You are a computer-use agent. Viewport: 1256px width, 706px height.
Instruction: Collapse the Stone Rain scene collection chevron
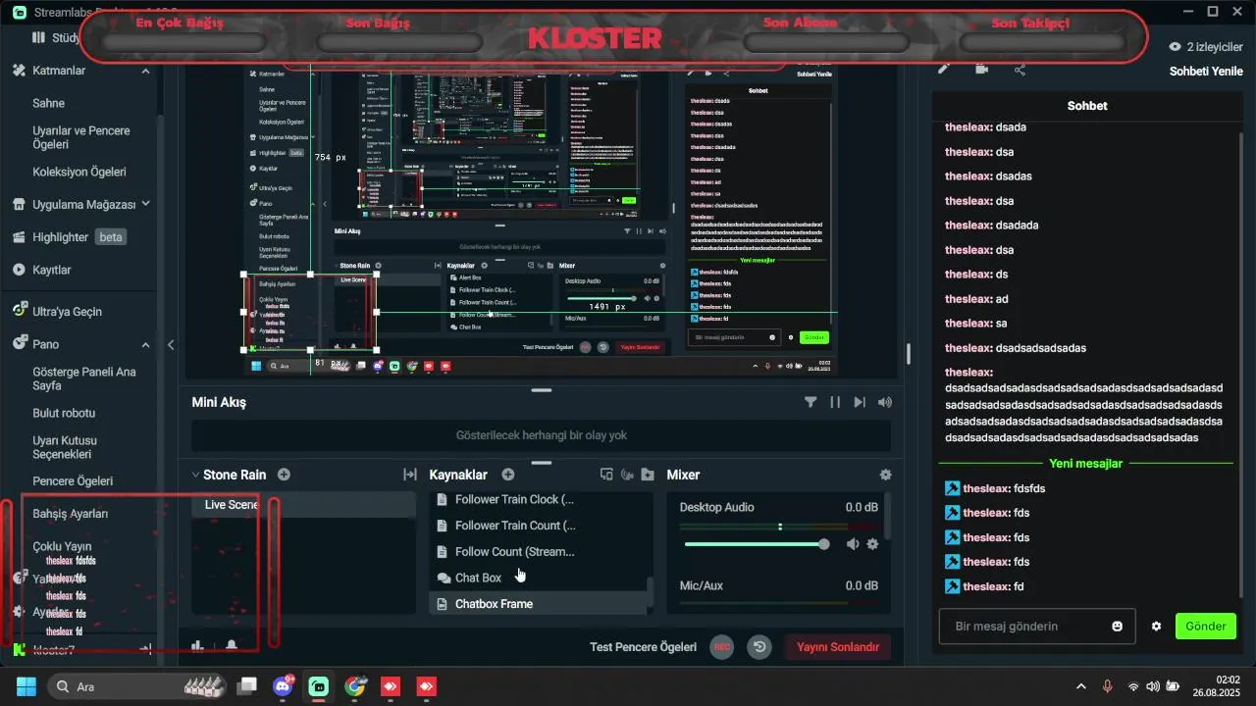pos(195,475)
